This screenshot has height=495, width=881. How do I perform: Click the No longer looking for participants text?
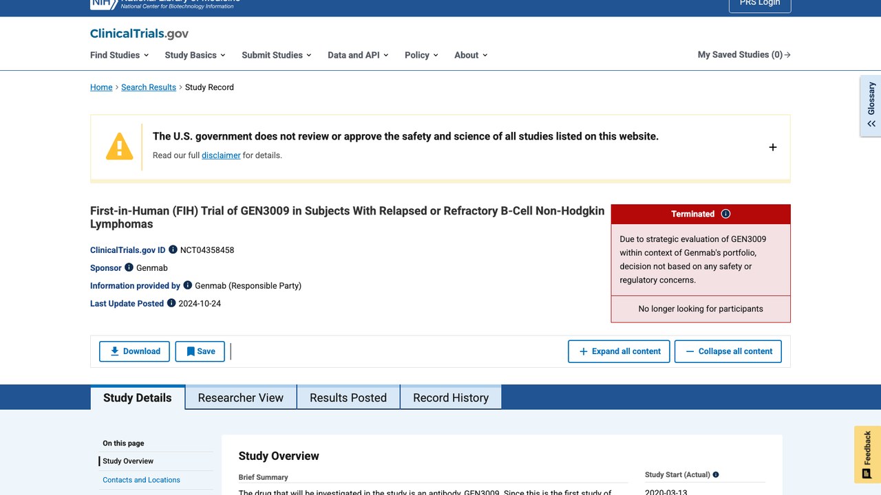[x=701, y=309]
